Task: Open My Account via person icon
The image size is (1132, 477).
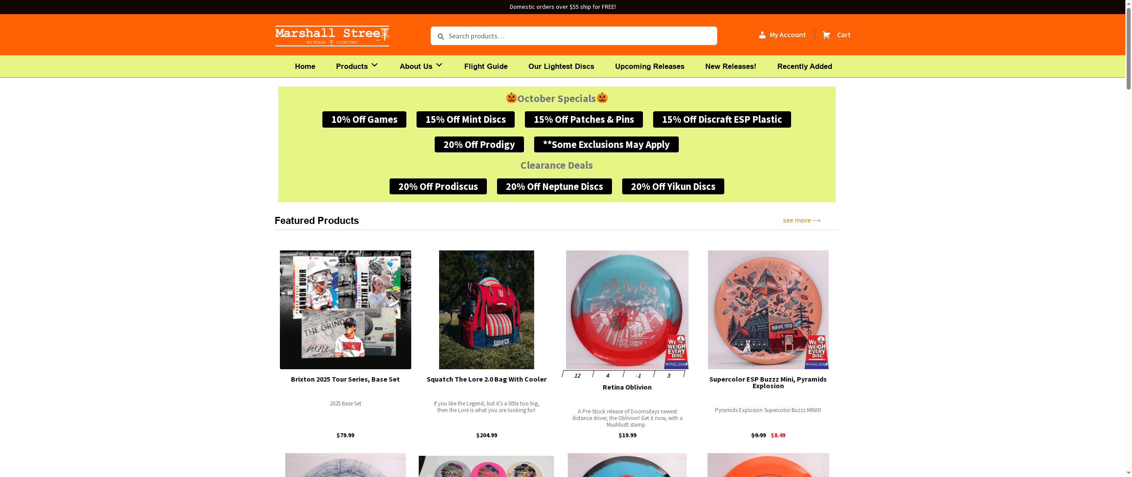Action: 762,35
